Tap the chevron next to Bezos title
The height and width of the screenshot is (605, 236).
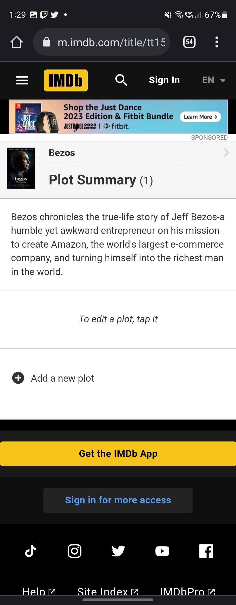[x=226, y=153]
